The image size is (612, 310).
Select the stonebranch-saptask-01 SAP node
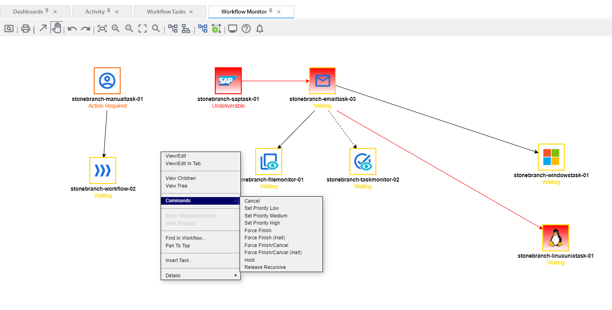tap(228, 81)
